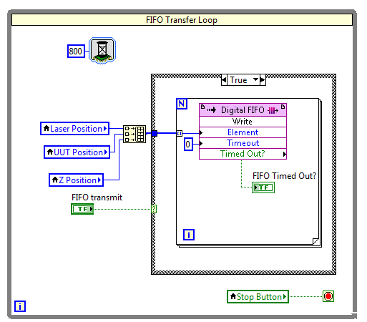Click the FIFO Timed Out? label text
Image resolution: width=367 pixels, height=322 pixels.
[284, 176]
